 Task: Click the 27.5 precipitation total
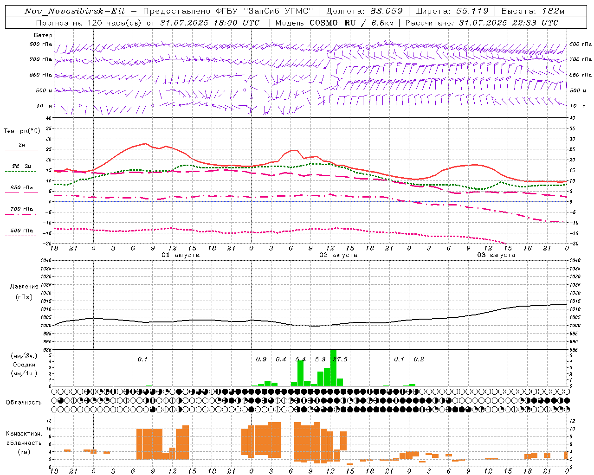tap(340, 359)
